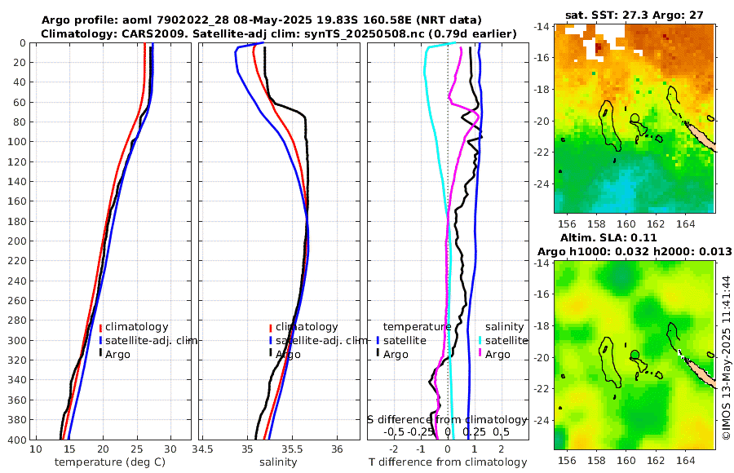Click the Argo profile title text

261,20
